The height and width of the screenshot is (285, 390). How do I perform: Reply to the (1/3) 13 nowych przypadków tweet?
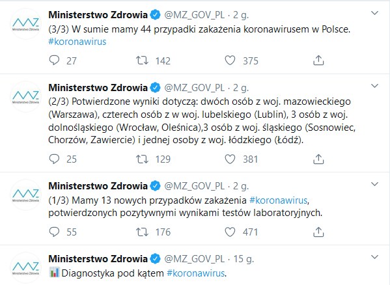point(54,232)
